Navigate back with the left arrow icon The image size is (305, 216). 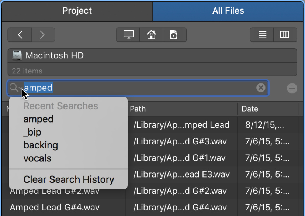tap(20, 34)
